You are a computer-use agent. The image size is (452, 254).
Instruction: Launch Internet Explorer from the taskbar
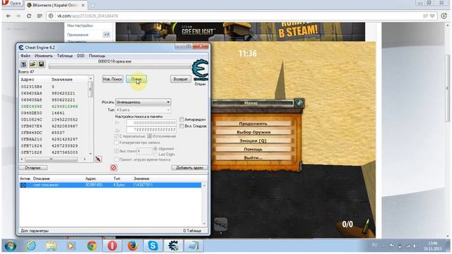pyautogui.click(x=31, y=246)
